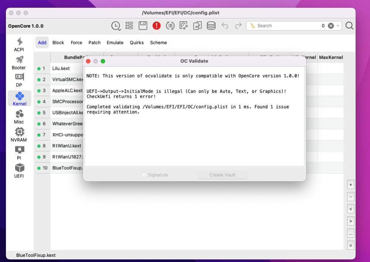
Task: Switch to the Patch tab
Action: [94, 42]
